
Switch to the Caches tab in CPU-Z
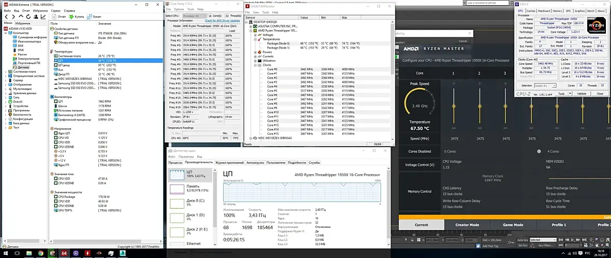[531, 11]
